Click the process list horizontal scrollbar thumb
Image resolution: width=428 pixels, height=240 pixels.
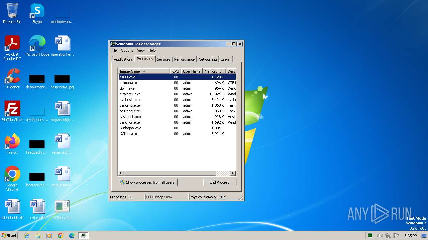click(170, 173)
